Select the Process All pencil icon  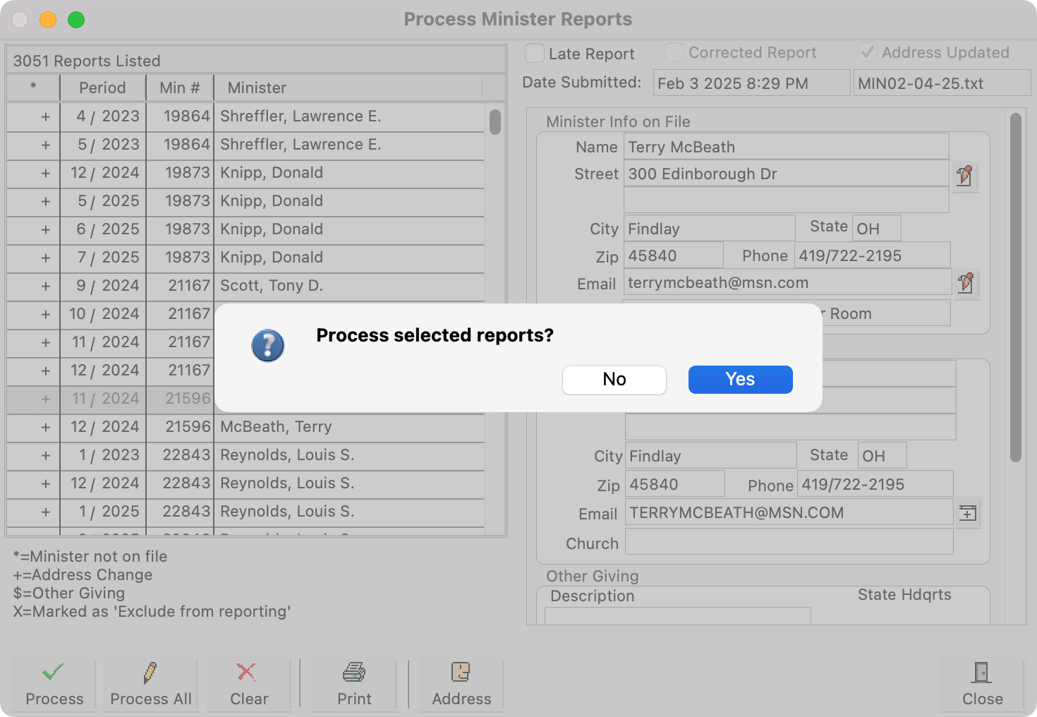coord(150,673)
